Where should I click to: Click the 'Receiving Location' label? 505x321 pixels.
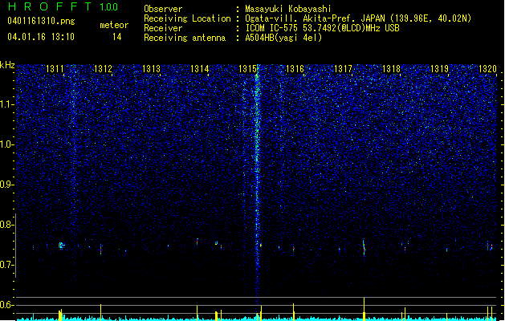[x=187, y=18]
